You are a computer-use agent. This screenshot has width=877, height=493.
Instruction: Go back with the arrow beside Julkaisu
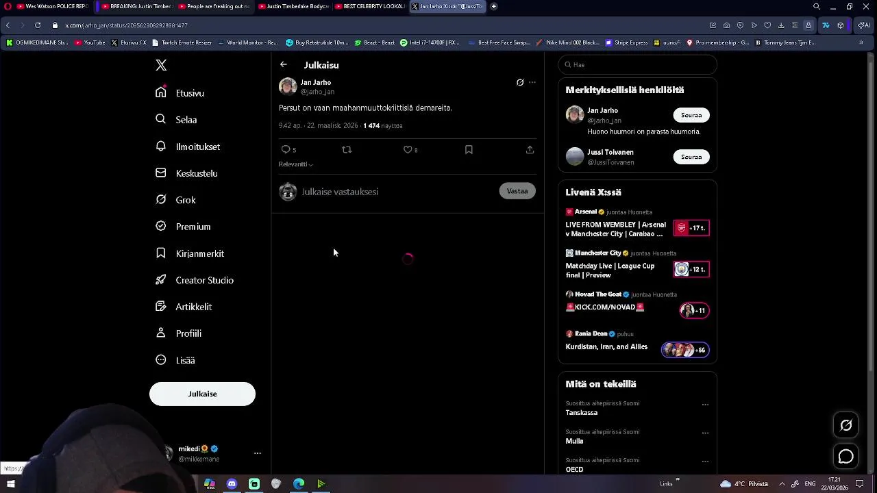point(284,64)
